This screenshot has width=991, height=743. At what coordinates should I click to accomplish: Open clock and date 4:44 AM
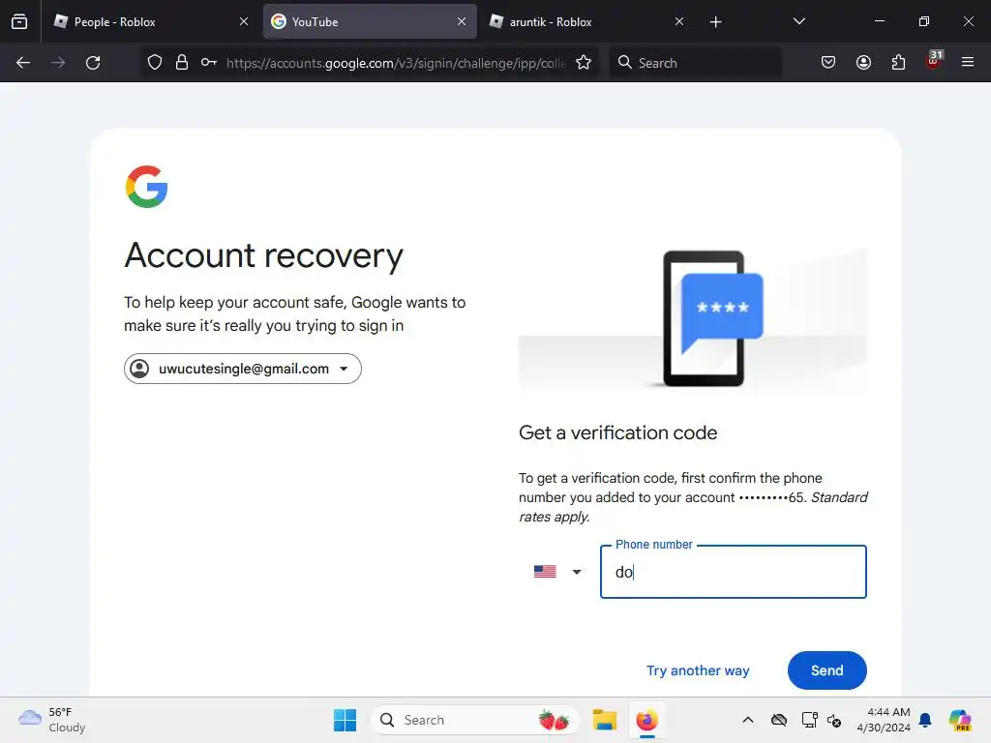tap(884, 720)
